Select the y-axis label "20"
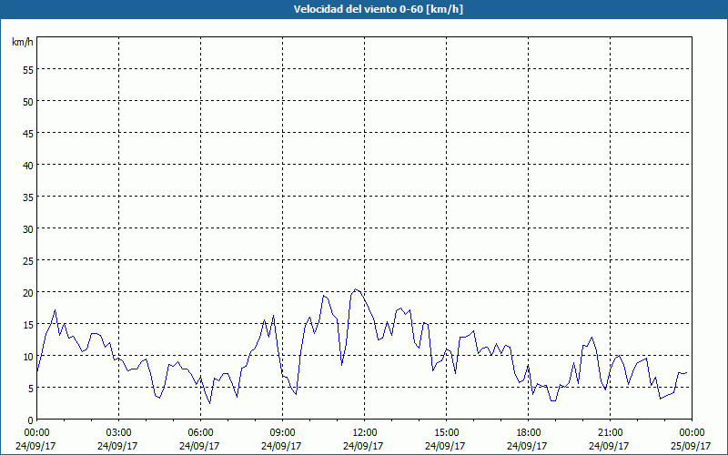Screen dimensions: 728x455 [28, 292]
